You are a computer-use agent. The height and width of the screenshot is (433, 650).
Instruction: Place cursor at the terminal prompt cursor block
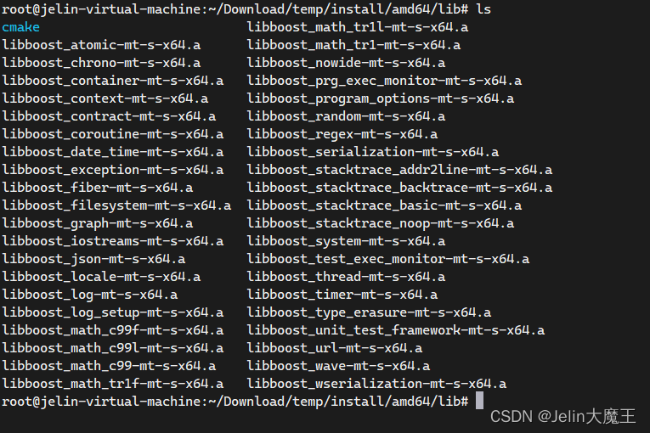pyautogui.click(x=479, y=401)
